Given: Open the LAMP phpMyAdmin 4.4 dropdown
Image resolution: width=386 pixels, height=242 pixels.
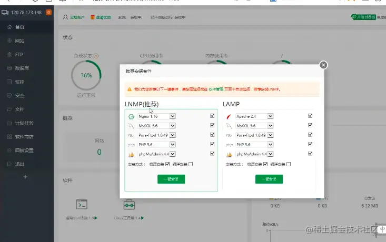Looking at the screenshot, I should 254,154.
